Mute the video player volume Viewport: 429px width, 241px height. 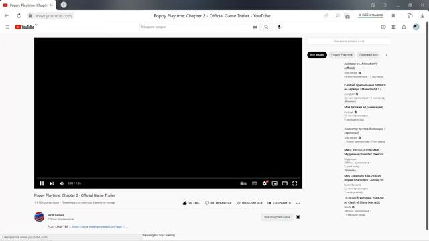(62, 183)
